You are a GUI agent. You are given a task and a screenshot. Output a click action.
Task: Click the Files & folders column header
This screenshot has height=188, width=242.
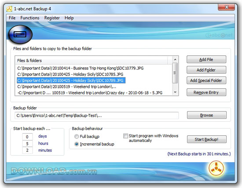pyautogui.click(x=92, y=61)
